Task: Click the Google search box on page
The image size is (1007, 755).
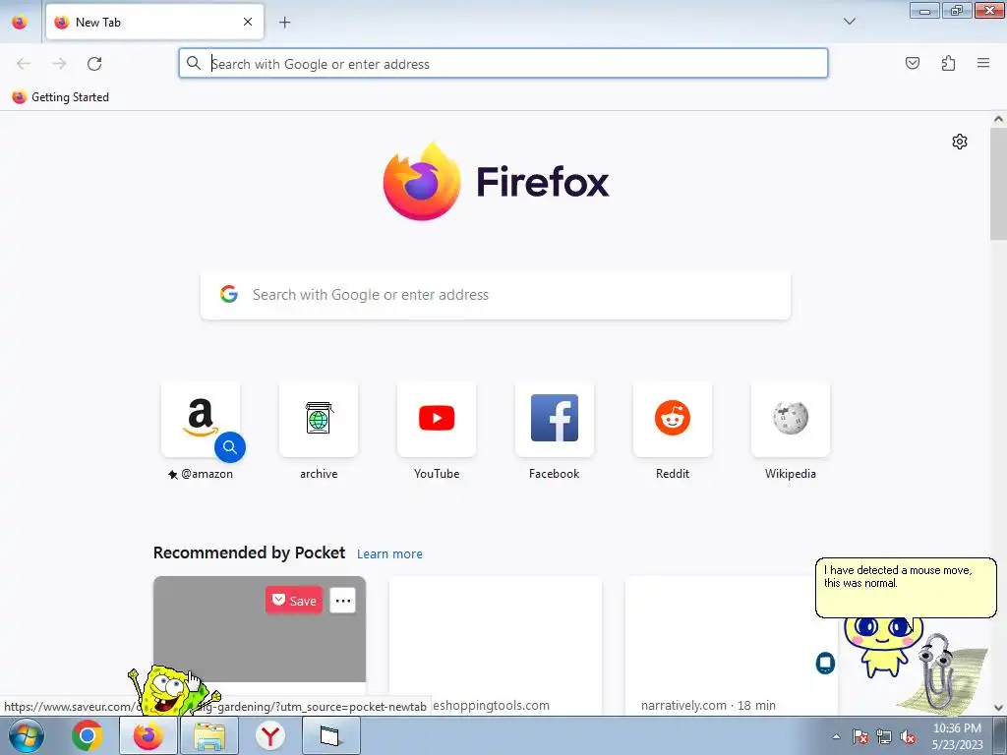Action: coord(496,295)
